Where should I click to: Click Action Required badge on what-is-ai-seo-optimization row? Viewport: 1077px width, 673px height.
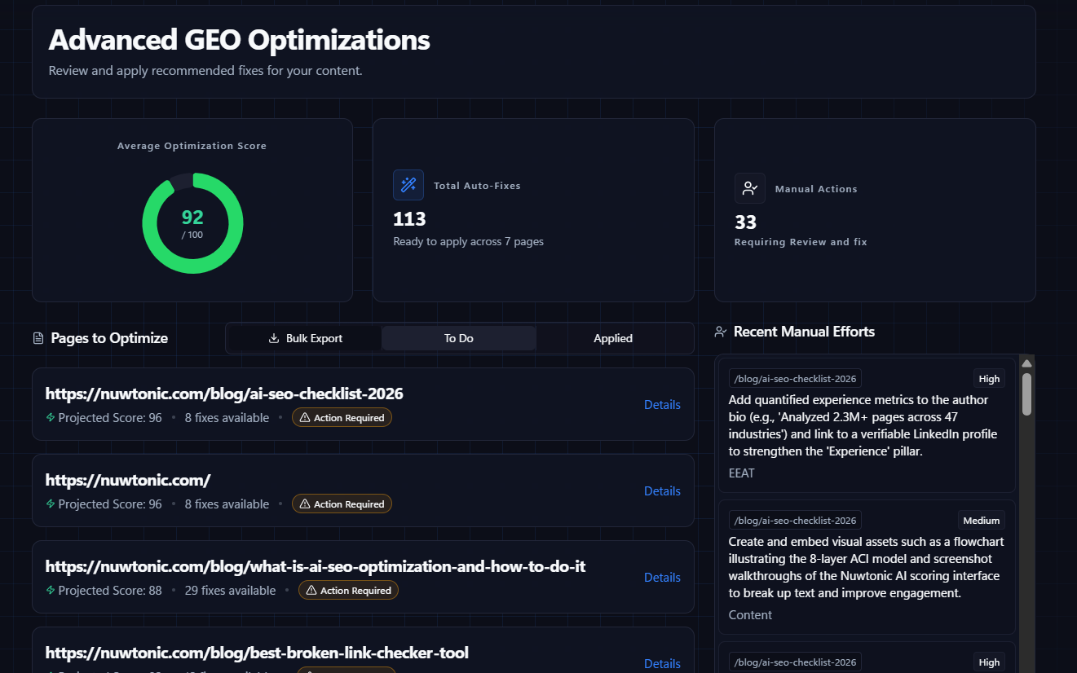pyautogui.click(x=348, y=590)
